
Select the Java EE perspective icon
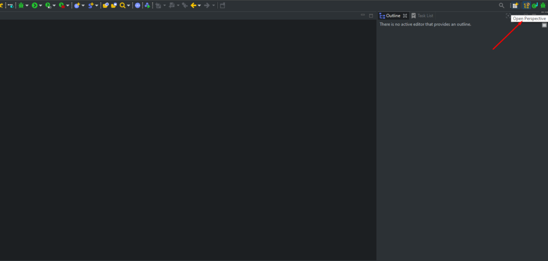(527, 5)
